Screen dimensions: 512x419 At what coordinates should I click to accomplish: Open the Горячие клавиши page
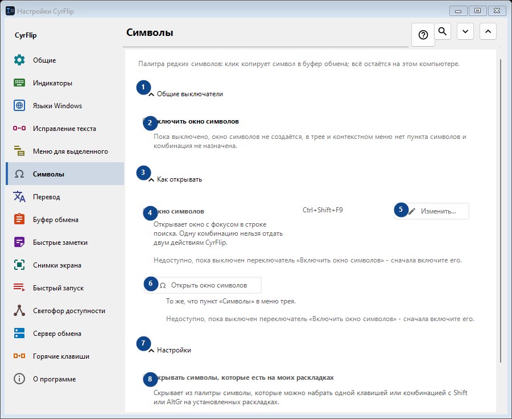pyautogui.click(x=65, y=356)
